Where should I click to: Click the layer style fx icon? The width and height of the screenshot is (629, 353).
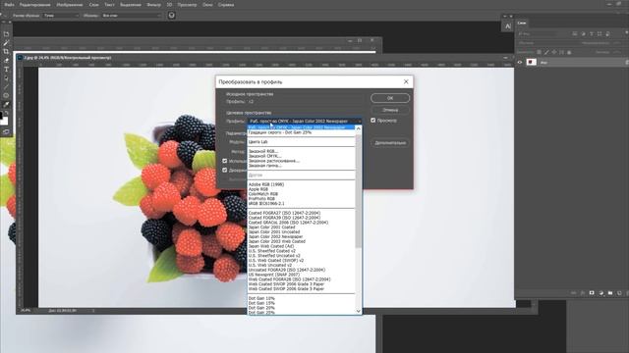(583, 293)
